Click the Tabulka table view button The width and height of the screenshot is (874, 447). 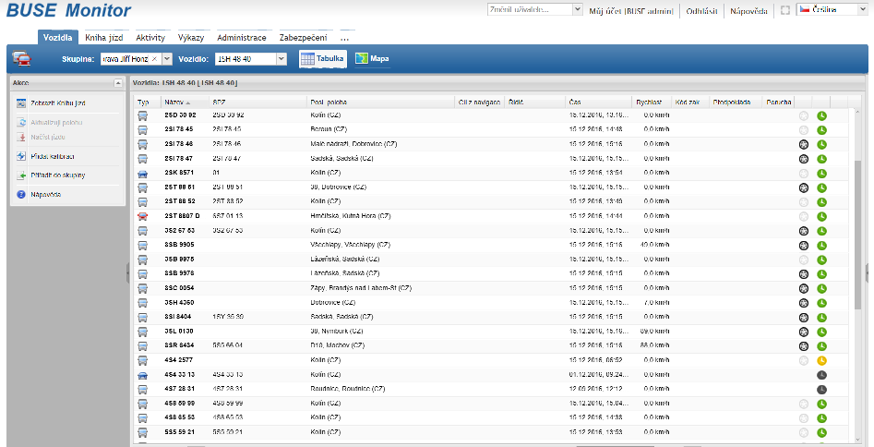323,58
